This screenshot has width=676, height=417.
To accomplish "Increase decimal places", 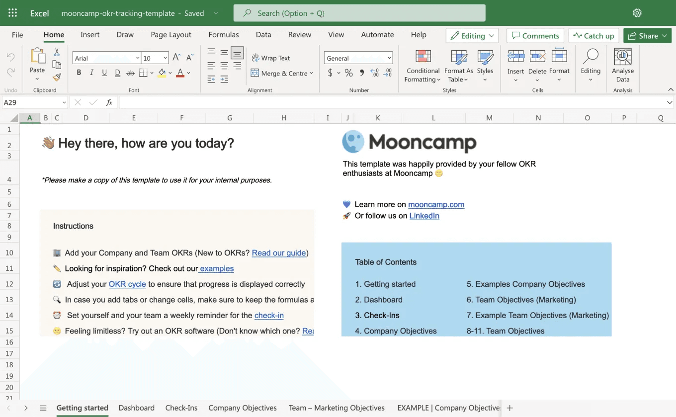I will 374,73.
